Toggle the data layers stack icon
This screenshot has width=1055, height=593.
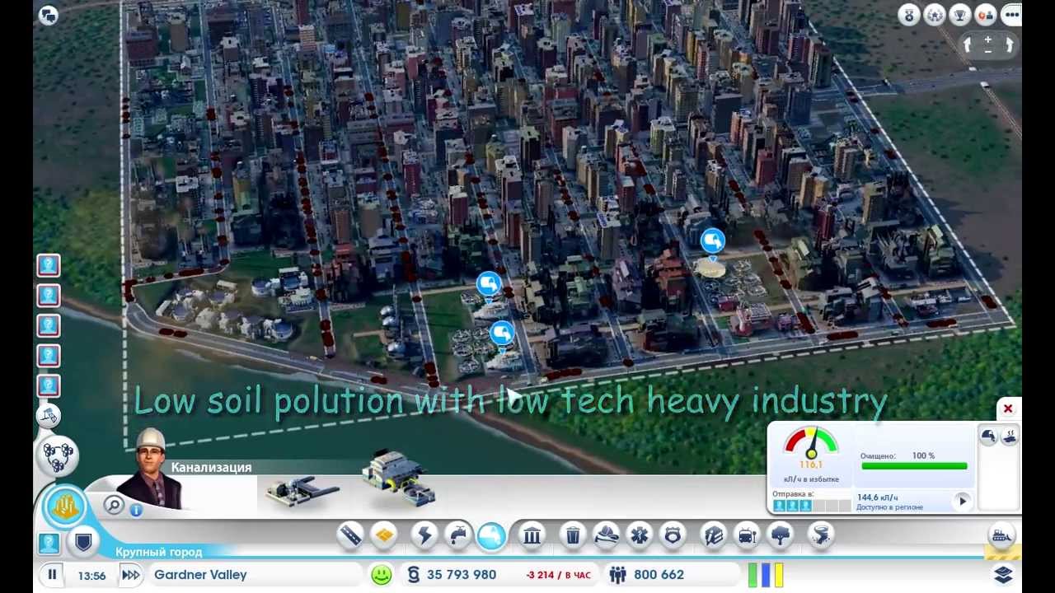click(x=1003, y=574)
